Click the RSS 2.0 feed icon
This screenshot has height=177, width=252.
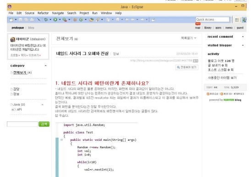(208, 94)
